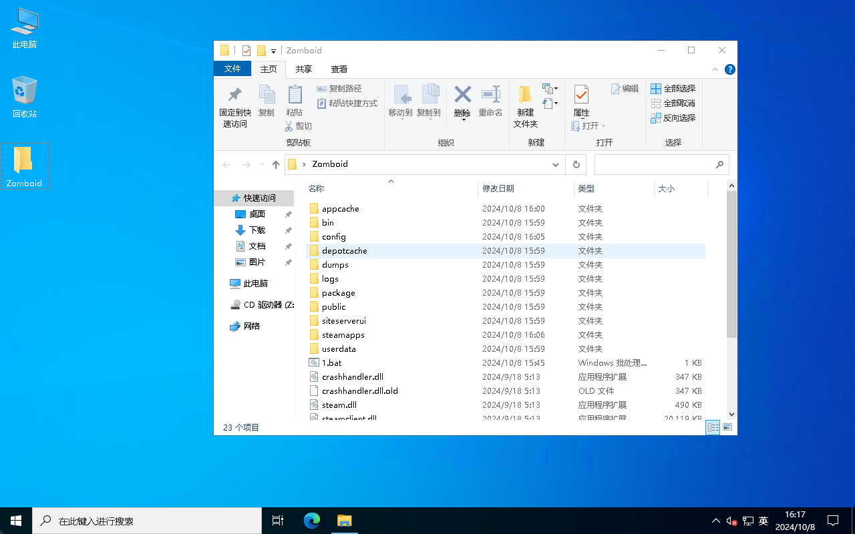Click Select none in the ribbon
This screenshot has height=534, width=855.
pos(673,103)
